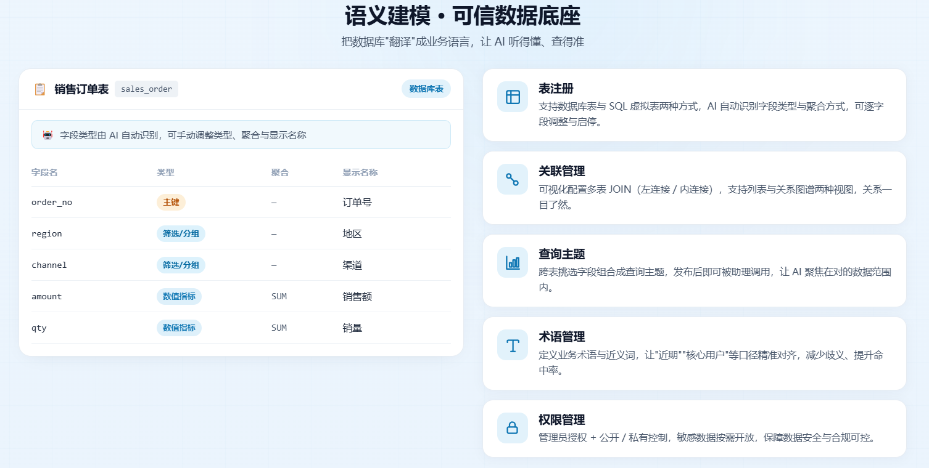Select the 聚合 column header
929x468 pixels.
[x=280, y=172]
